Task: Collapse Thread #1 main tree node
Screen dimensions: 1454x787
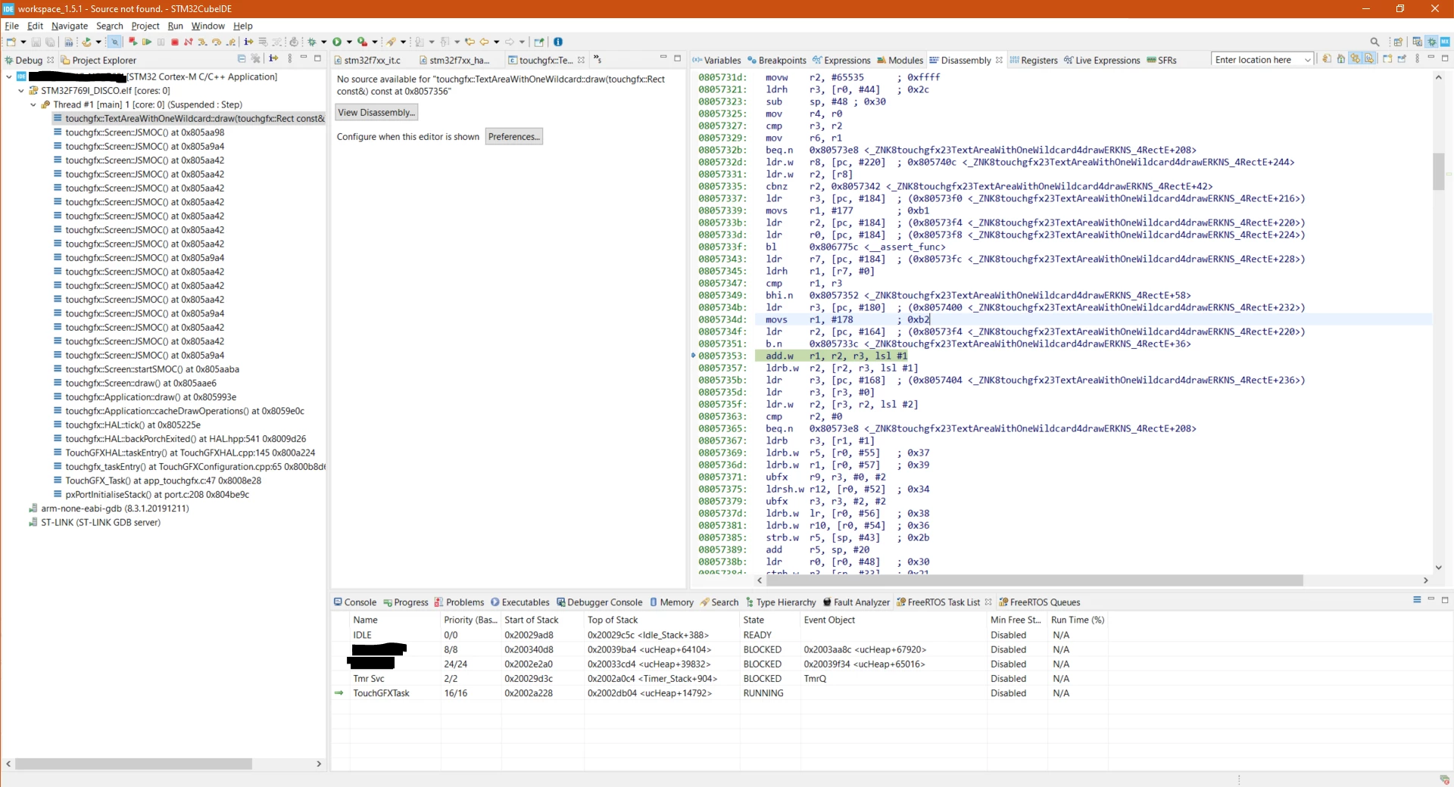Action: [33, 104]
